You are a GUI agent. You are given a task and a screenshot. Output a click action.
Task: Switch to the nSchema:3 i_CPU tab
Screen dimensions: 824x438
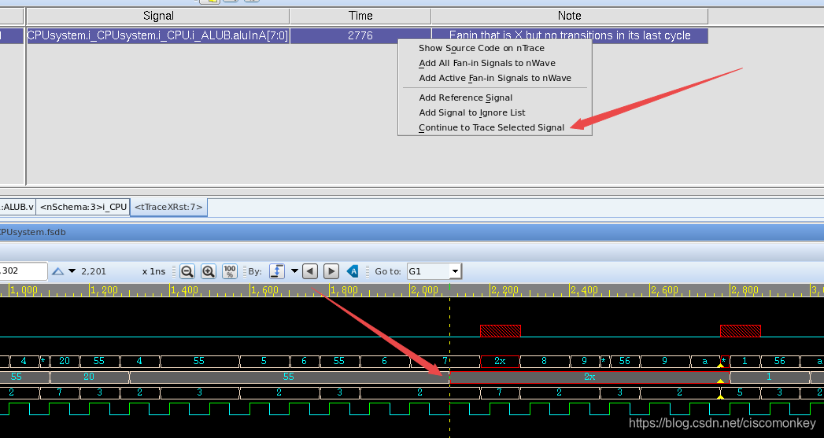click(83, 207)
